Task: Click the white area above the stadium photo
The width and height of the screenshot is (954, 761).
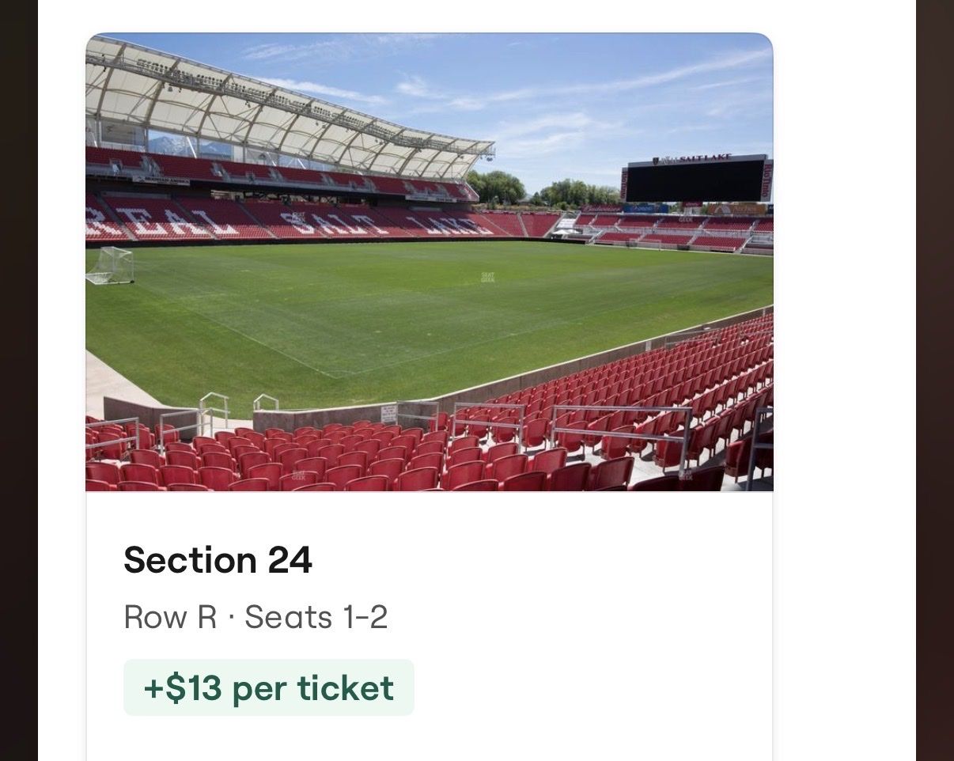Action: coord(475,14)
